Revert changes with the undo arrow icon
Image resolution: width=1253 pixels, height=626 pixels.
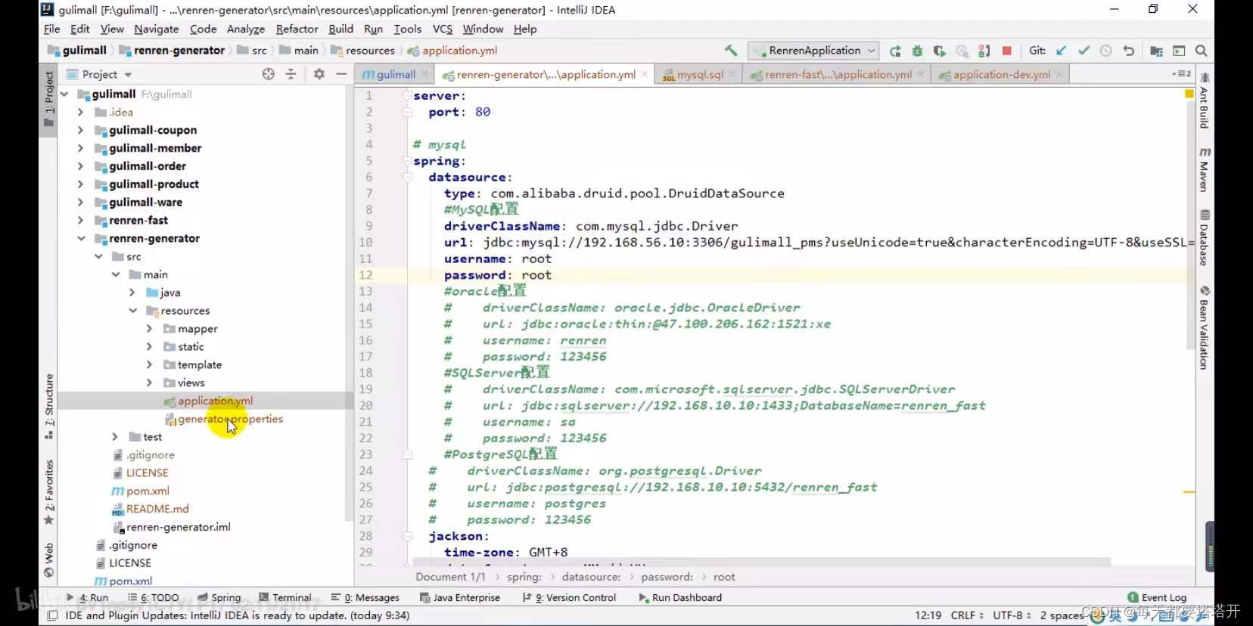pyautogui.click(x=1128, y=51)
